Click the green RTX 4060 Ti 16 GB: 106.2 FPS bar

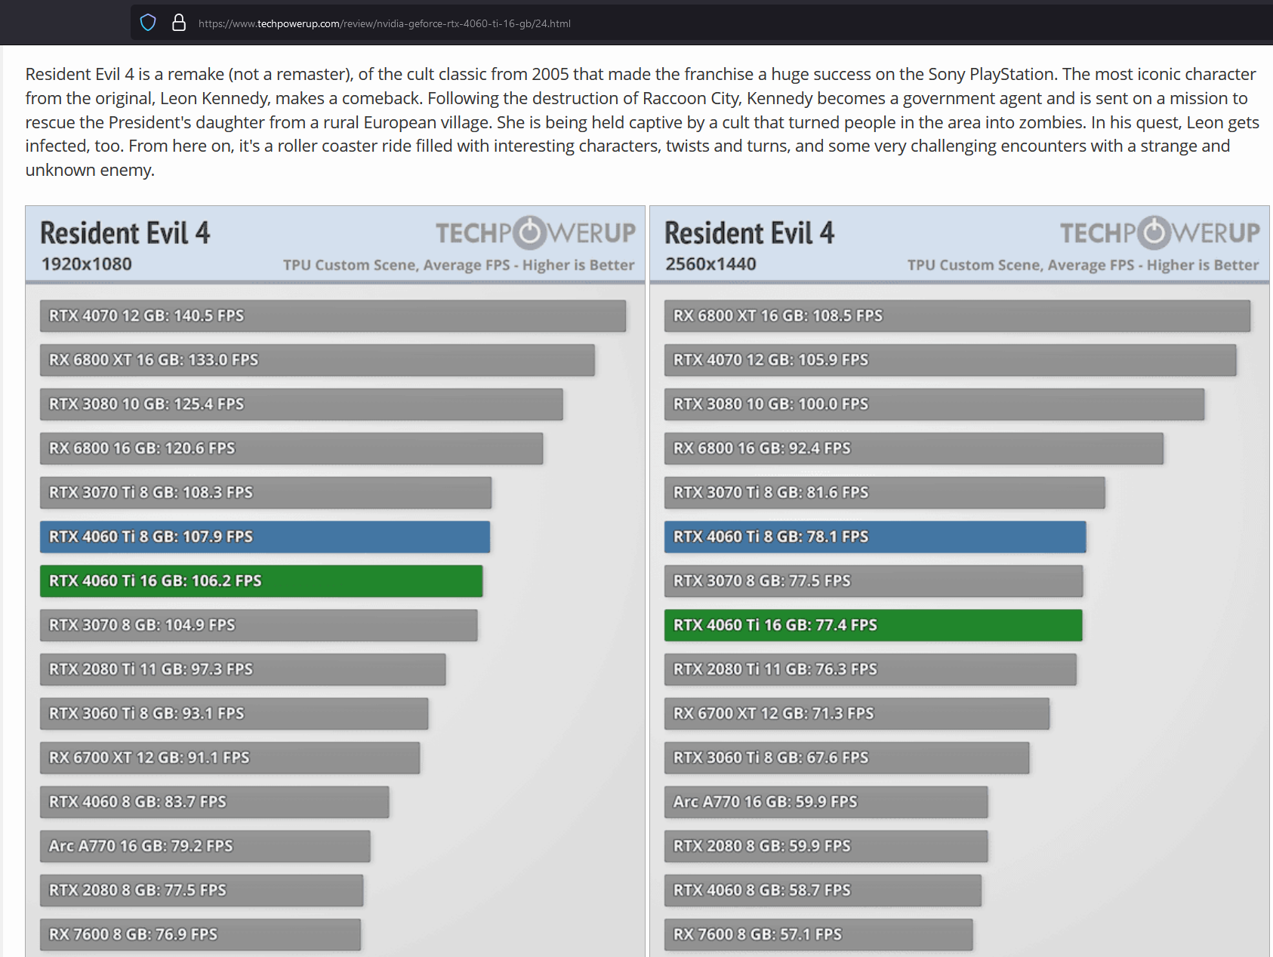261,580
